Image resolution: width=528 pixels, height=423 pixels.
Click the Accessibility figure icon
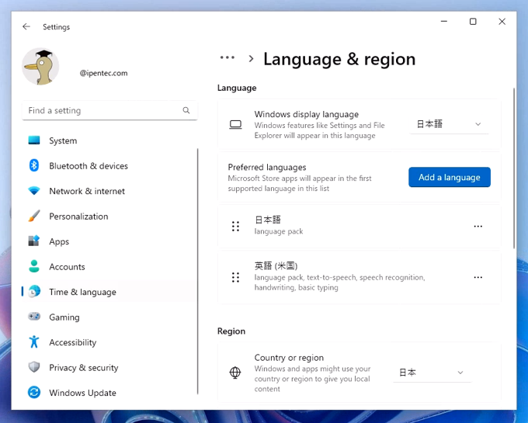coord(34,342)
